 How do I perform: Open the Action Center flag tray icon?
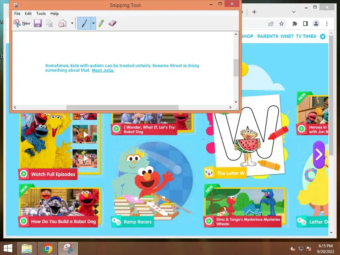click(x=309, y=249)
